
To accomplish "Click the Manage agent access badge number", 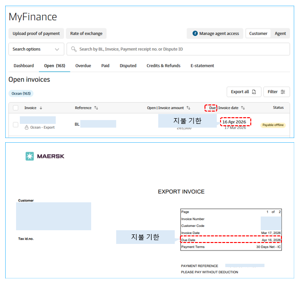I will pyautogui.click(x=195, y=33).
